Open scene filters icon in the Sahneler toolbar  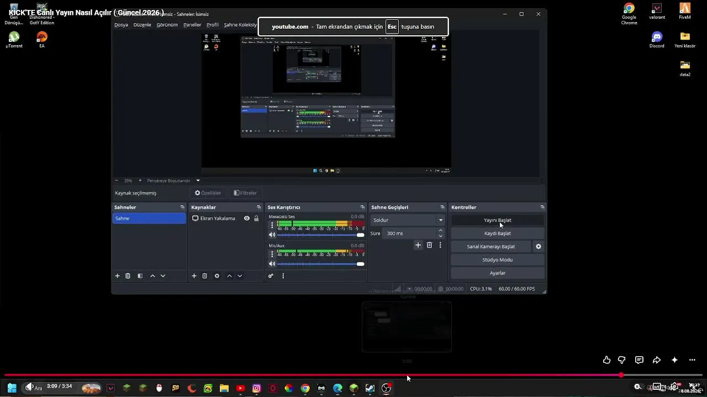click(x=140, y=276)
